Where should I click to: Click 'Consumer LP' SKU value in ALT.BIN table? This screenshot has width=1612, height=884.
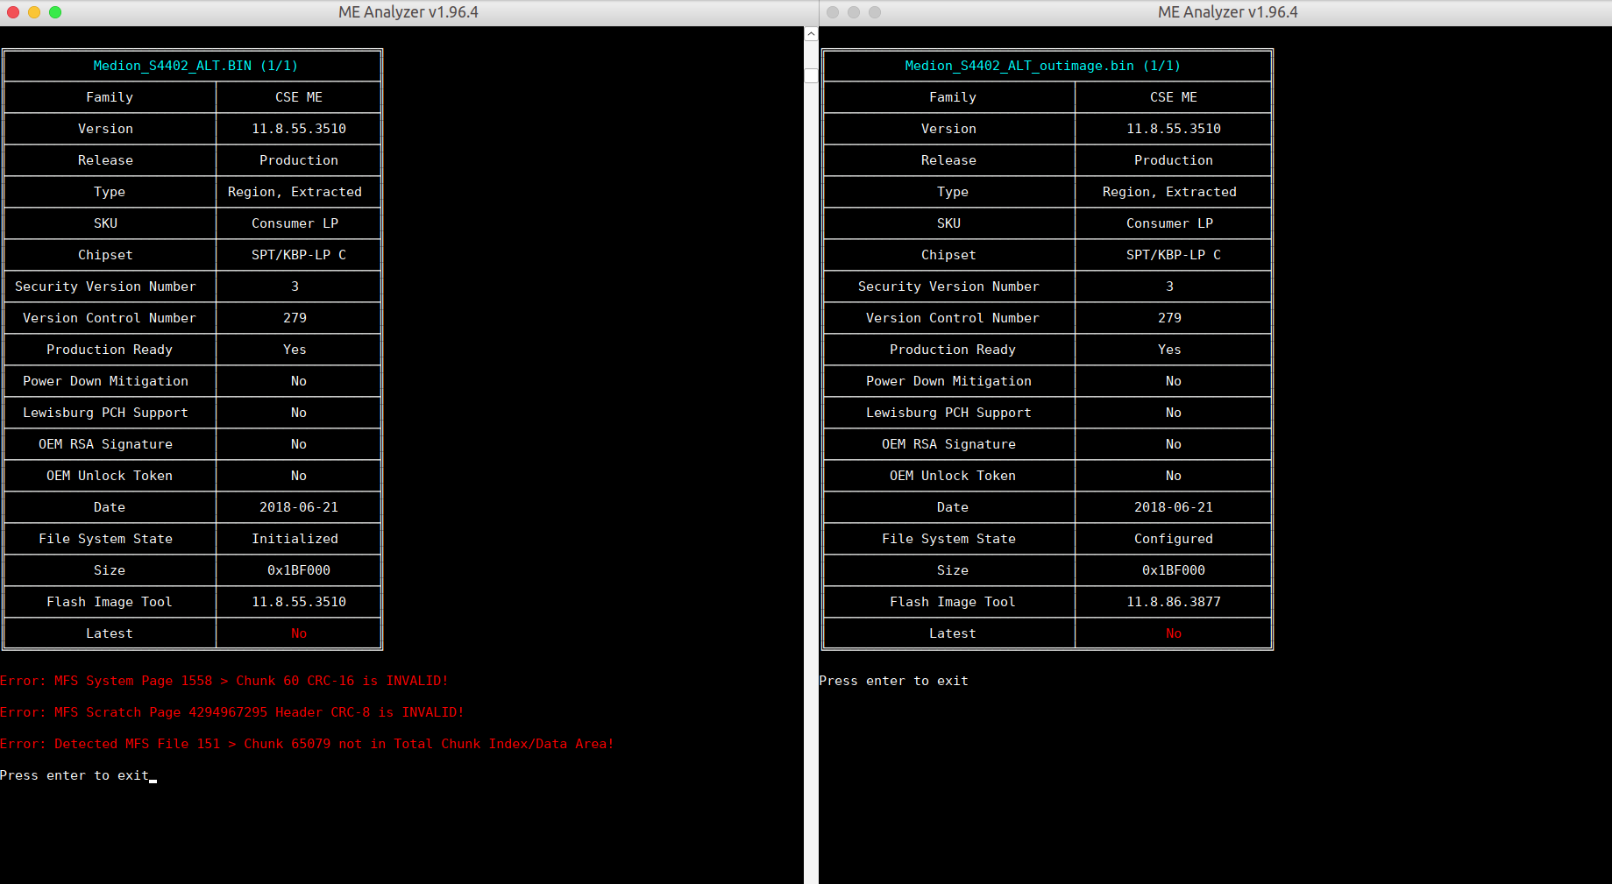coord(295,223)
